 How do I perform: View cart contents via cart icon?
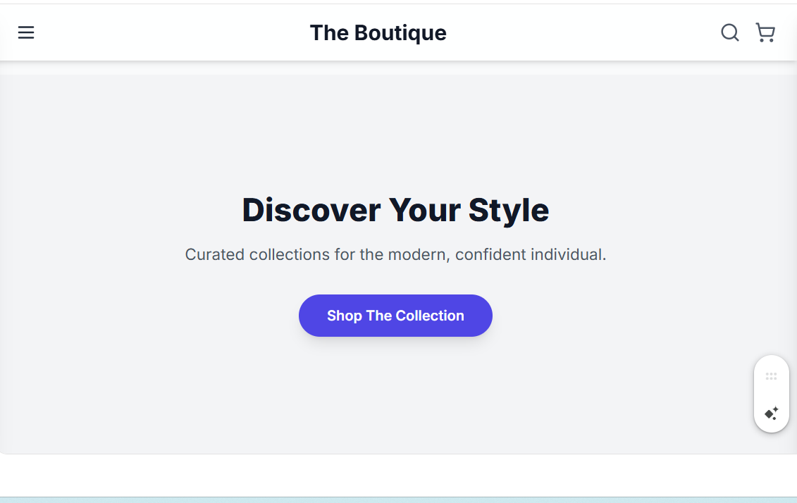(x=765, y=32)
